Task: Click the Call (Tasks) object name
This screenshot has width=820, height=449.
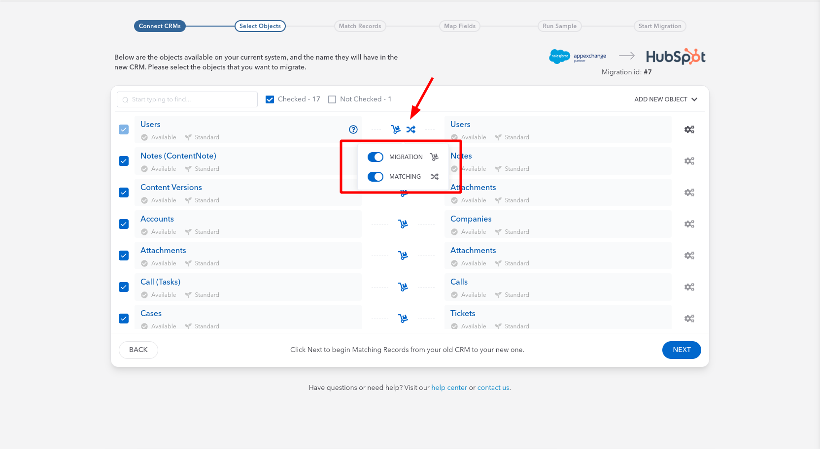Action: click(160, 282)
